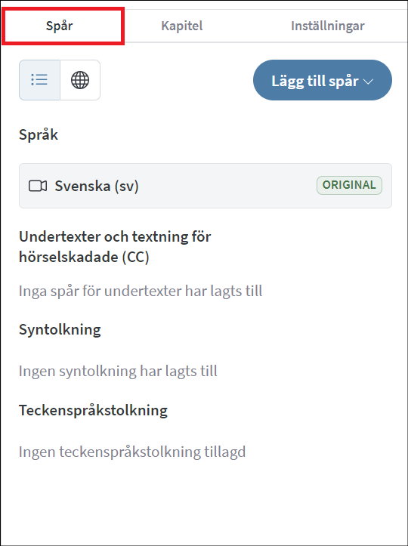Click 'Ingen syntolkning har lagts till' text
The width and height of the screenshot is (408, 546).
point(118,371)
